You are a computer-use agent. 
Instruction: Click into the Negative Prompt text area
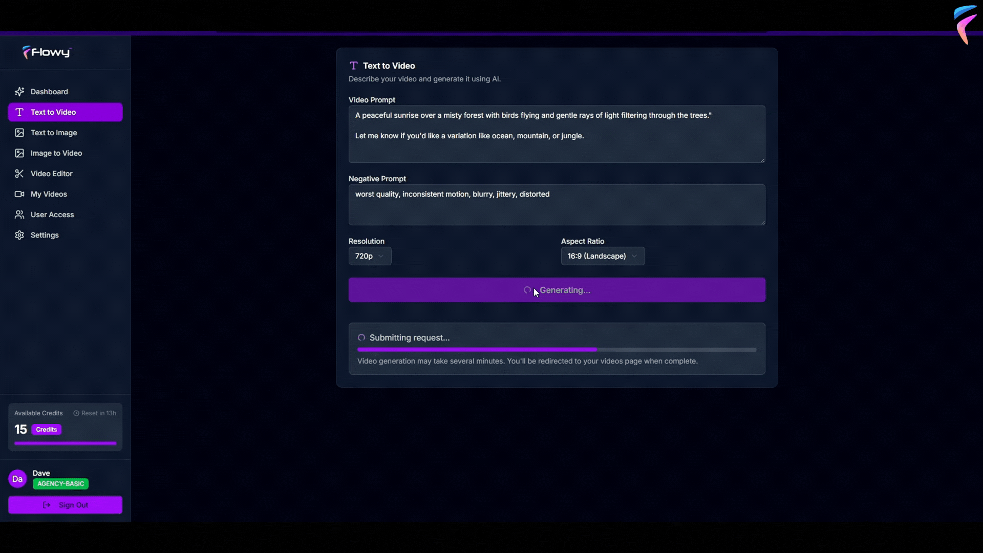click(x=557, y=205)
